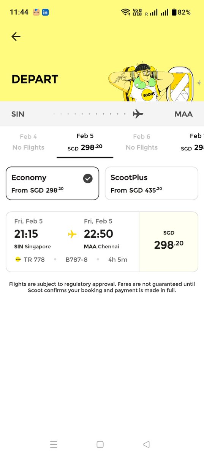Tap the Android home button icon
The image size is (204, 457).
point(100,444)
